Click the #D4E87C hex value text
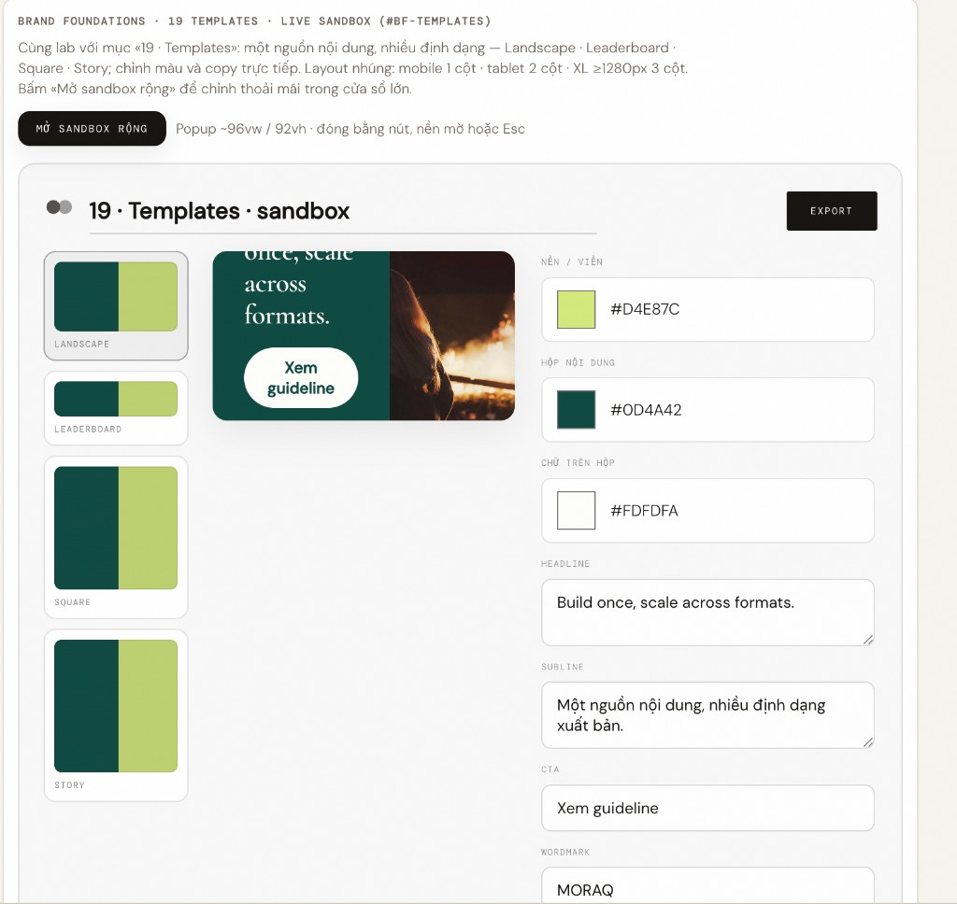Image resolution: width=957 pixels, height=904 pixels. point(645,309)
